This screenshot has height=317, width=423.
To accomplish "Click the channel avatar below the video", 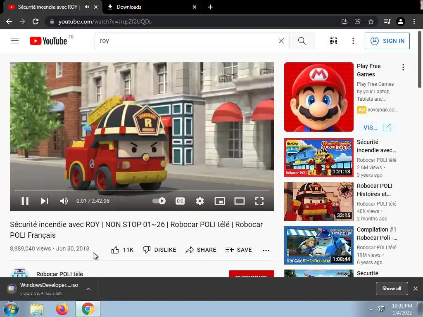I will click(x=20, y=272).
